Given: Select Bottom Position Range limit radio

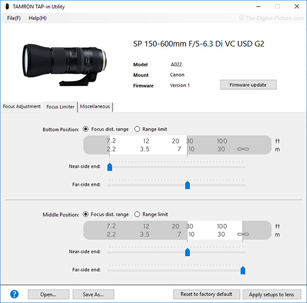Looking at the screenshot, I should point(137,129).
